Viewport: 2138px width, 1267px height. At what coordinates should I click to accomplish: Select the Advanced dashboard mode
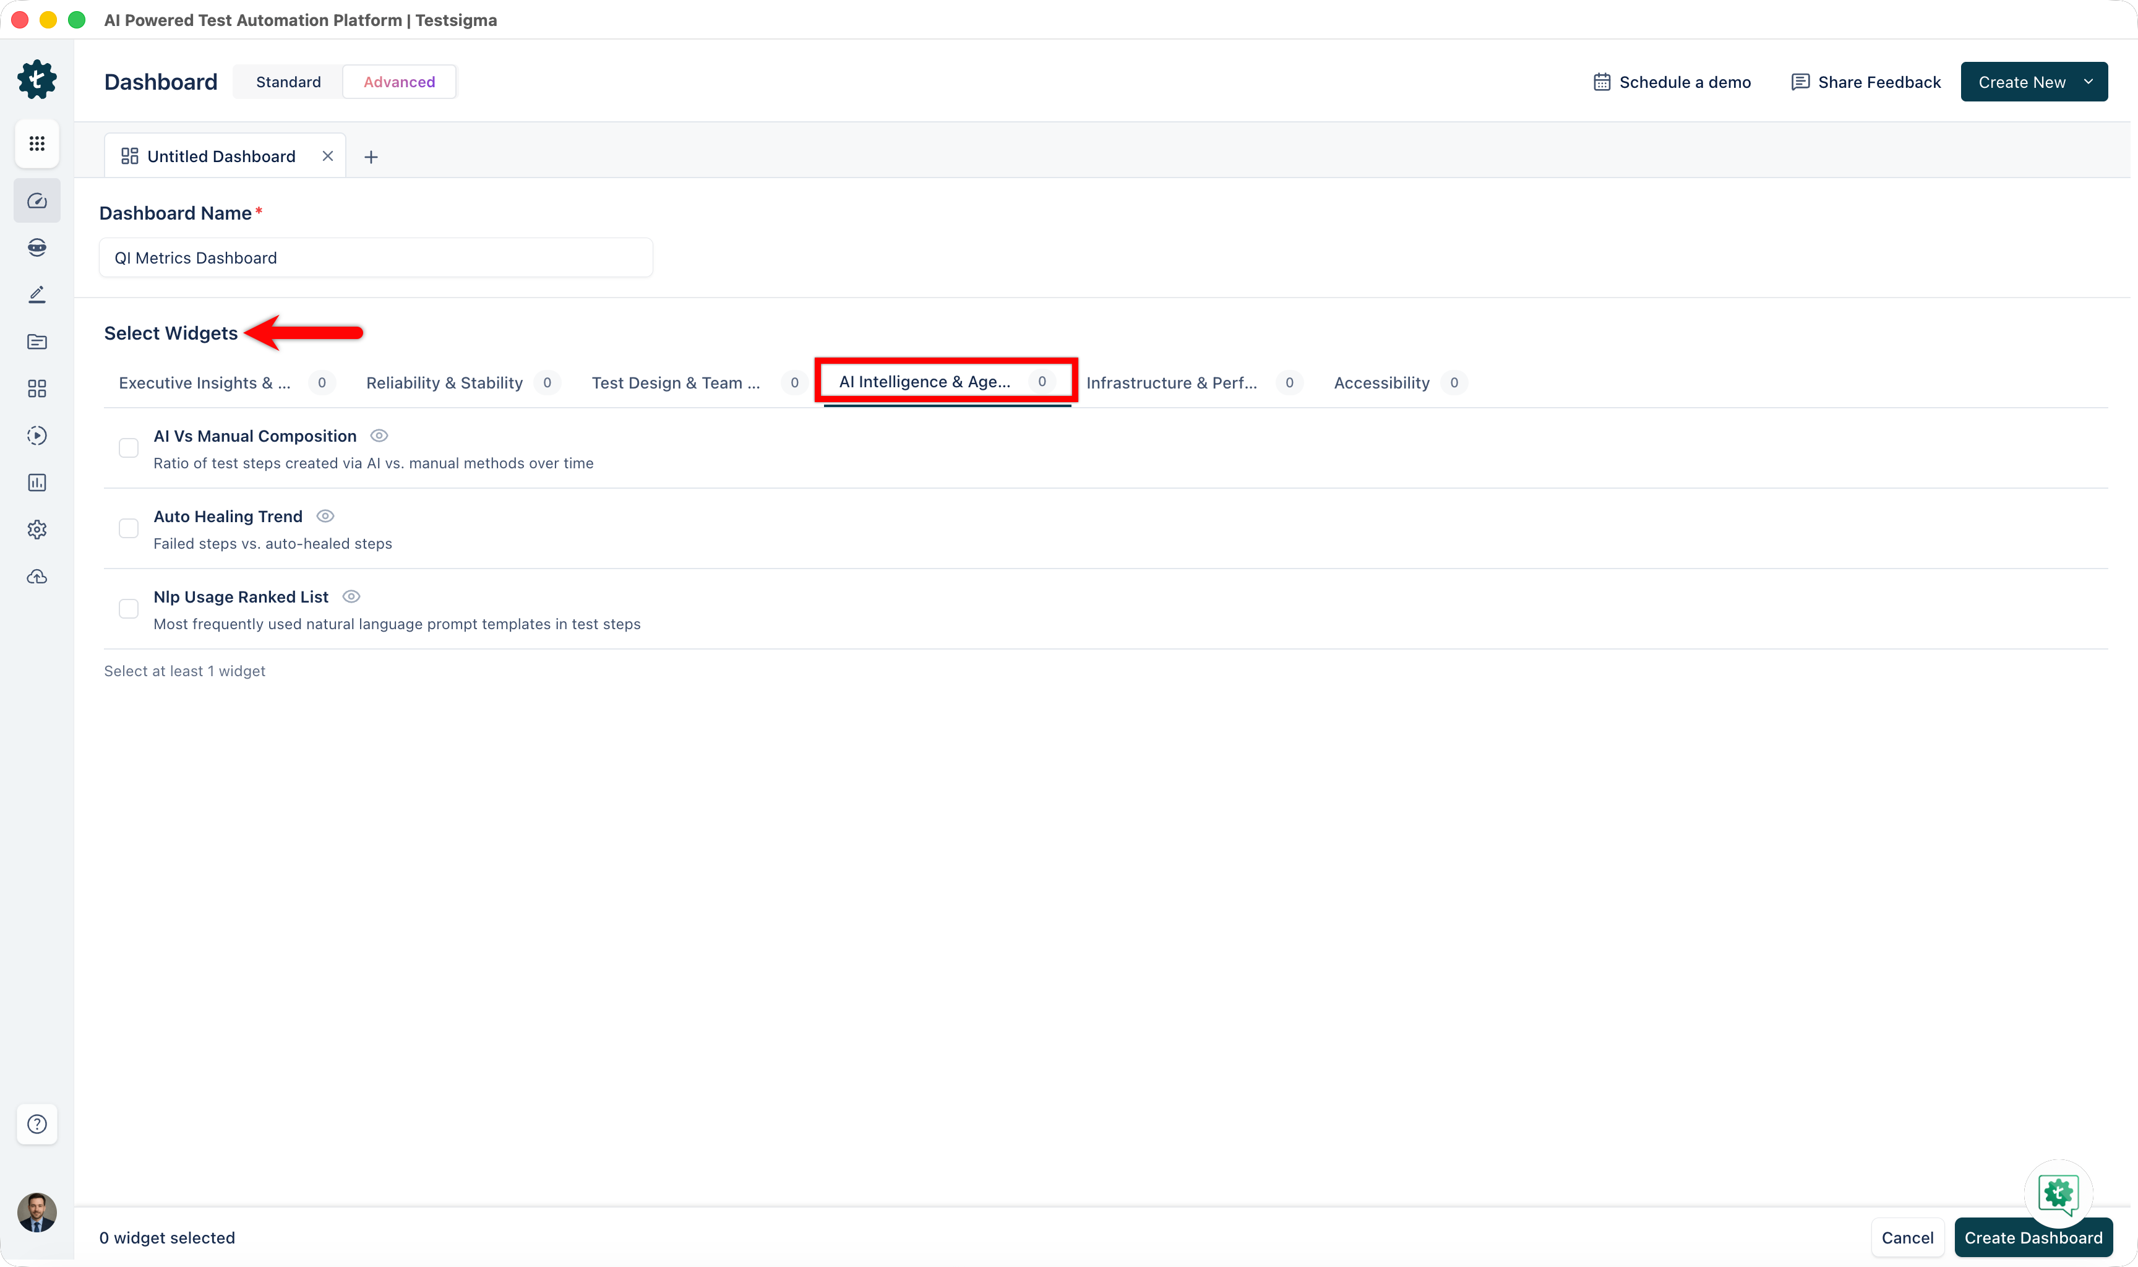click(x=400, y=82)
